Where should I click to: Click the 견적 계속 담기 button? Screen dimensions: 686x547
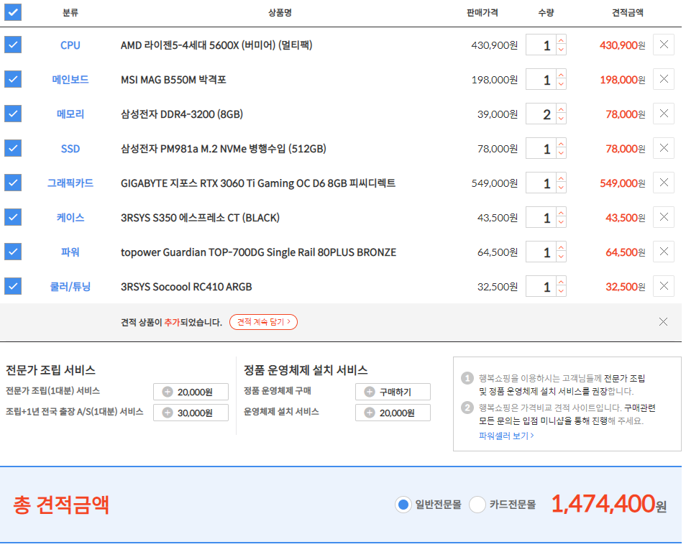pos(263,322)
